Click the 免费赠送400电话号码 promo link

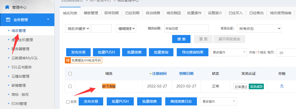point(86,61)
